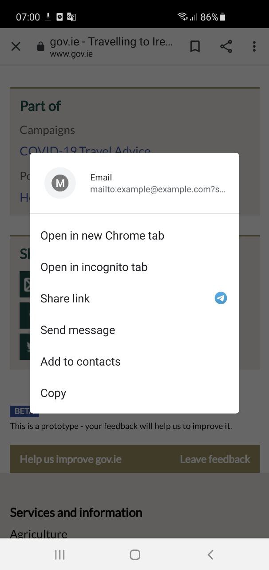Choose Add to contacts
269x570 pixels.
134,362
